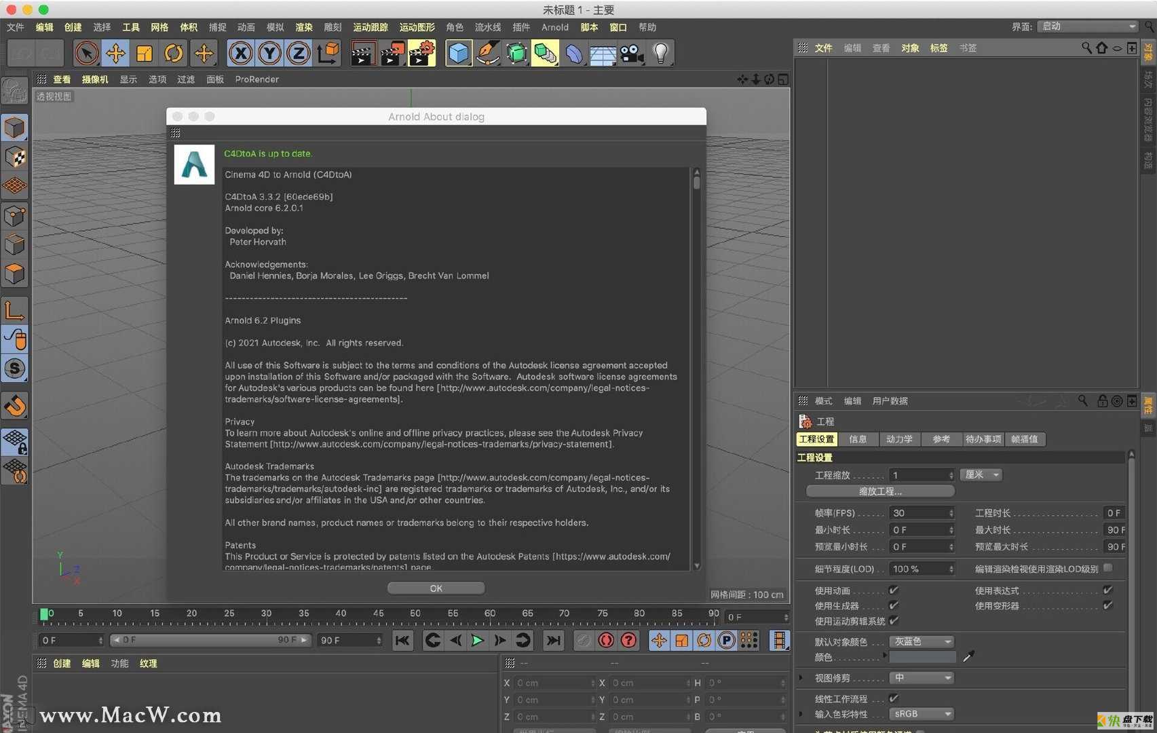
Task: Open the 厘米 unit dropdown
Action: pos(981,474)
